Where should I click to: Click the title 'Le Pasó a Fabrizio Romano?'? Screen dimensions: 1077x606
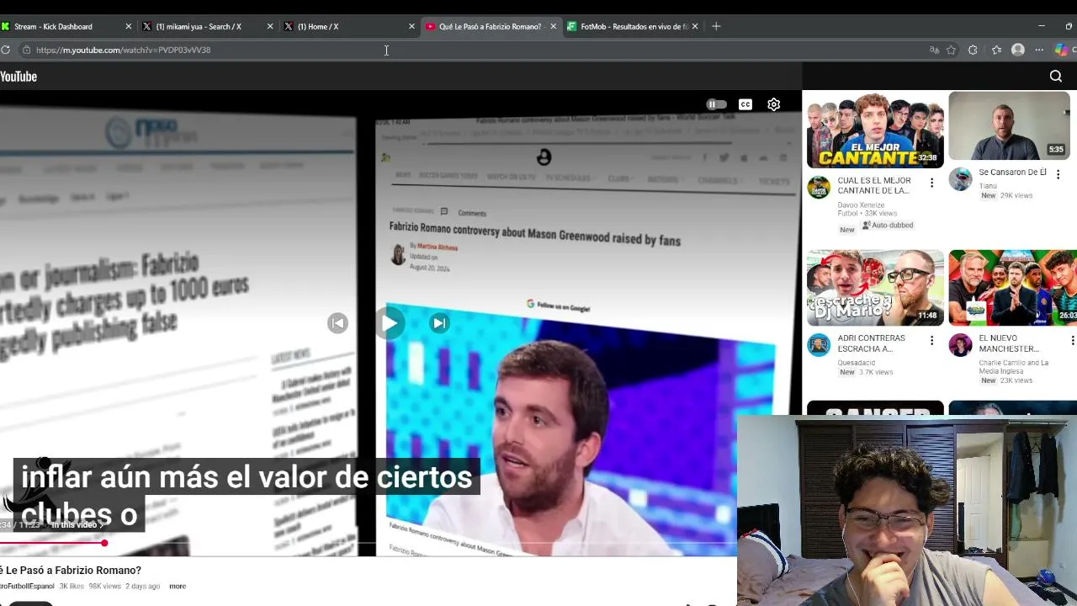click(72, 570)
